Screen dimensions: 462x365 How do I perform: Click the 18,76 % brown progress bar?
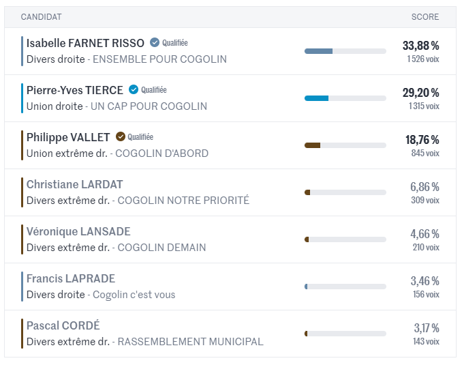coord(345,145)
